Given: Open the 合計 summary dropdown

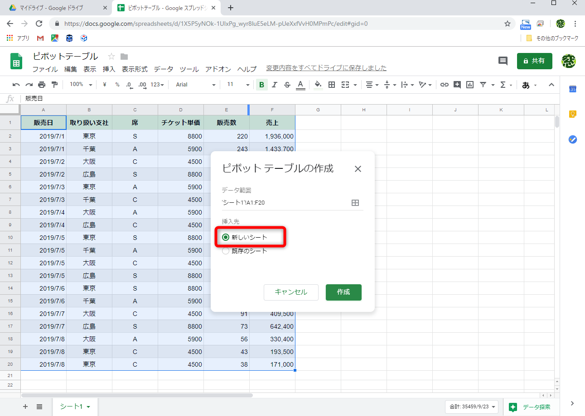Looking at the screenshot, I should (x=472, y=406).
